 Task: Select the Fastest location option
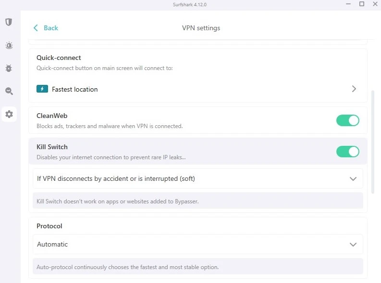click(74, 89)
